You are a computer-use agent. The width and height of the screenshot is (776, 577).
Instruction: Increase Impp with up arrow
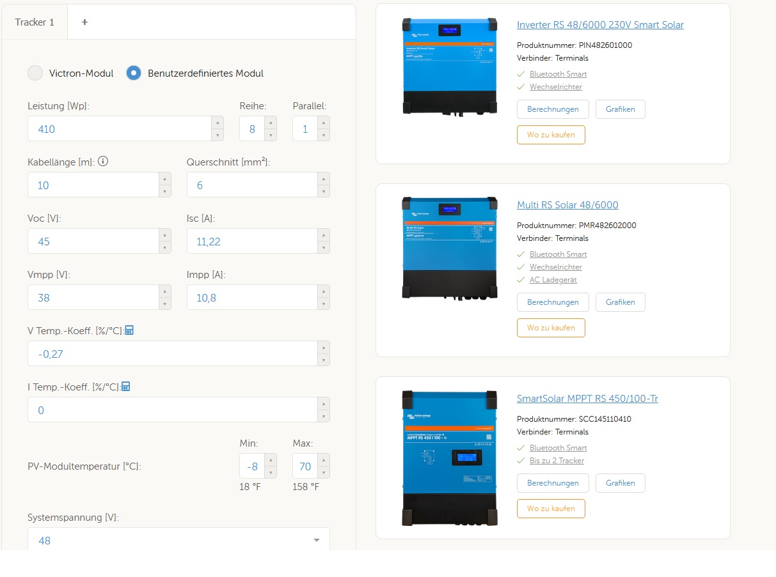pos(324,291)
